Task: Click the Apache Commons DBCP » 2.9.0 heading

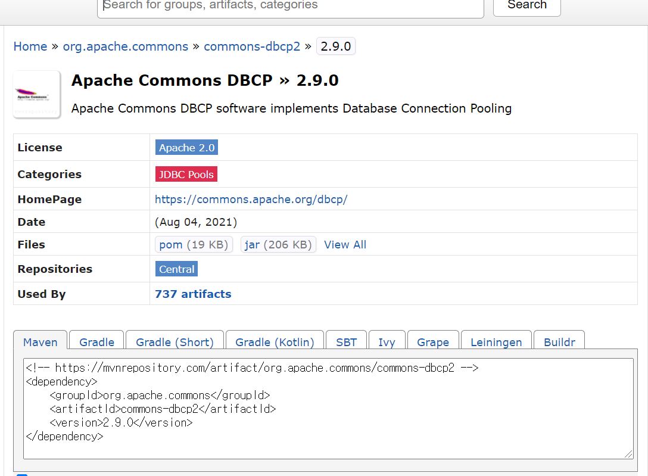Action: pos(205,80)
